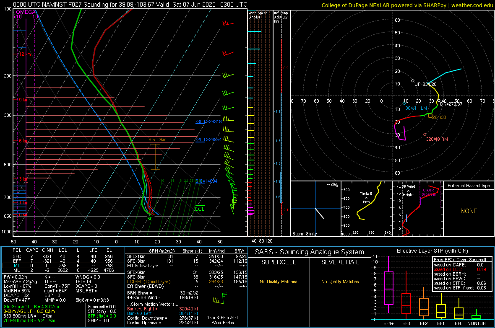Click 'No Quality Matches' under SUPERCELL
Image resolution: width=495 pixels, height=328 pixels.
(279, 282)
